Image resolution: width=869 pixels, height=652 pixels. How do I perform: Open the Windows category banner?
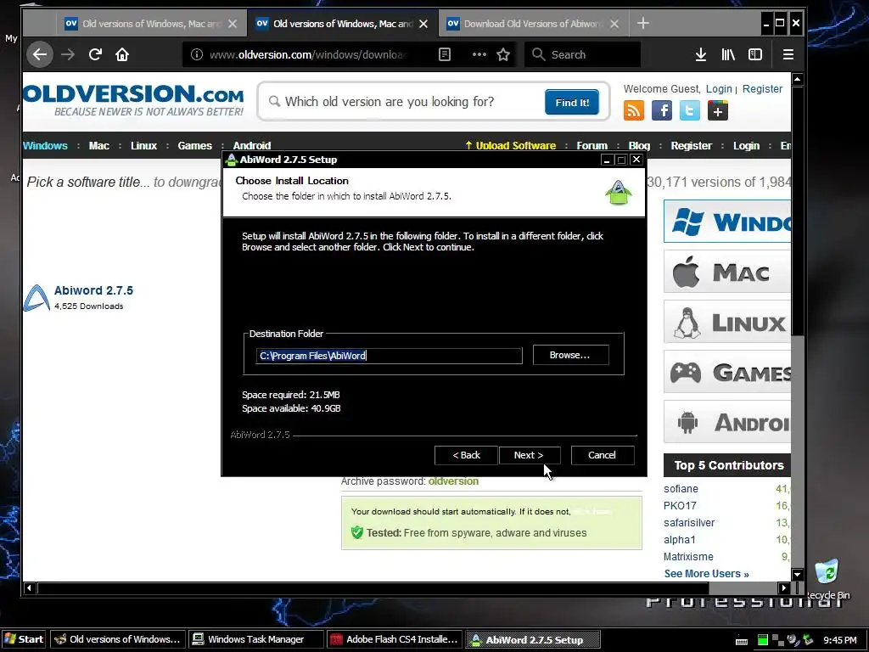point(726,222)
